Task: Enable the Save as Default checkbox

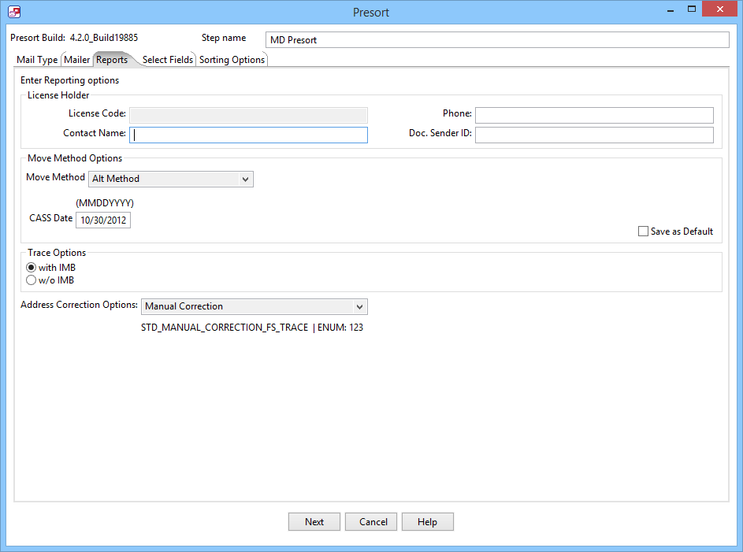Action: point(643,232)
